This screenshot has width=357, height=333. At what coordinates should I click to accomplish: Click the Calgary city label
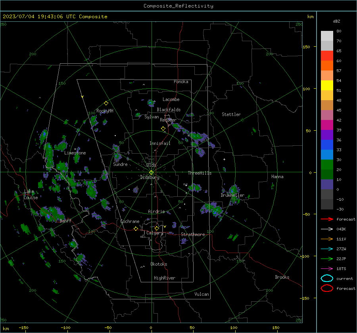pyautogui.click(x=155, y=233)
